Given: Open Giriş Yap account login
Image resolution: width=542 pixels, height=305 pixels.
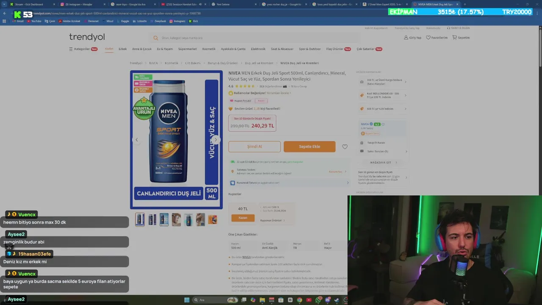Looking at the screenshot, I should pyautogui.click(x=412, y=38).
